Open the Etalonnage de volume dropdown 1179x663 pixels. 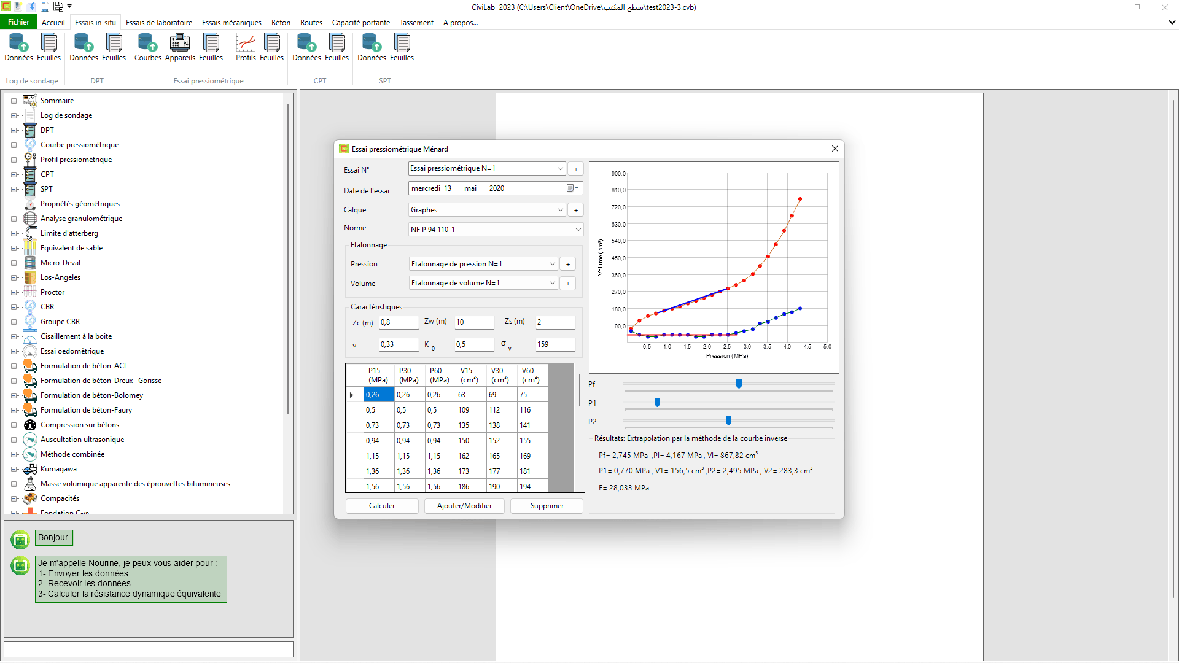tap(552, 283)
